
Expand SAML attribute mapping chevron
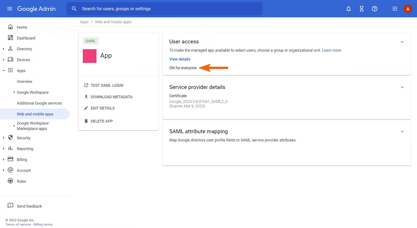[402, 132]
